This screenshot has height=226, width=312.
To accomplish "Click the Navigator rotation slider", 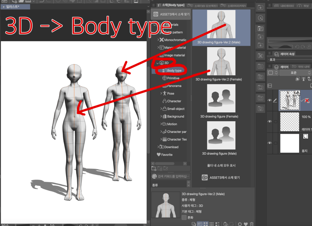I will [x=280, y=47].
